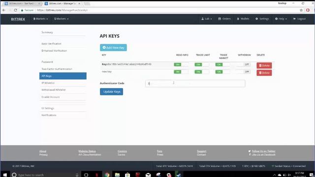Click the browser back arrow

tap(4, 10)
